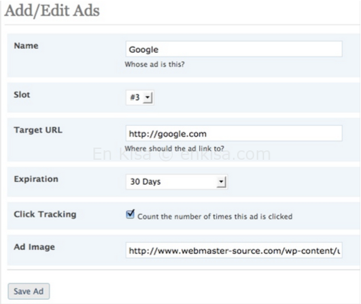Click the Slot dropdown arrow button

click(x=148, y=97)
